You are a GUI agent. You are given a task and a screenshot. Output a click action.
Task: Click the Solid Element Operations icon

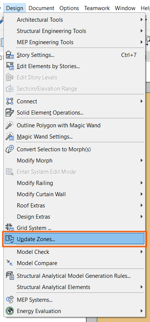click(x=10, y=113)
